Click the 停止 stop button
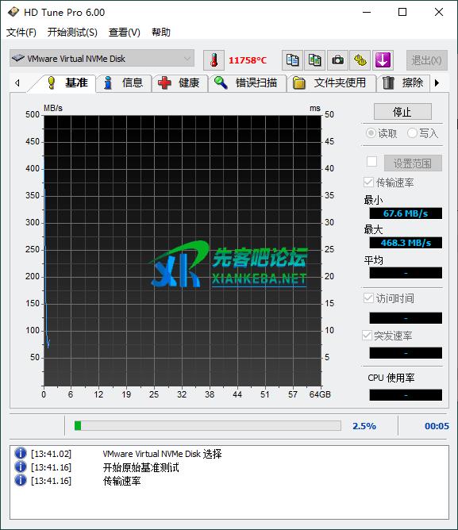This screenshot has height=530, width=458. point(402,112)
